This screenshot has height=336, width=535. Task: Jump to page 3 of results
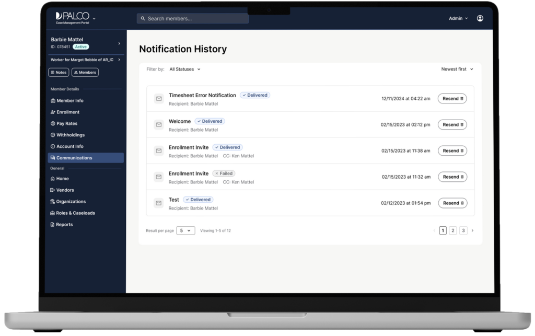[x=463, y=230]
